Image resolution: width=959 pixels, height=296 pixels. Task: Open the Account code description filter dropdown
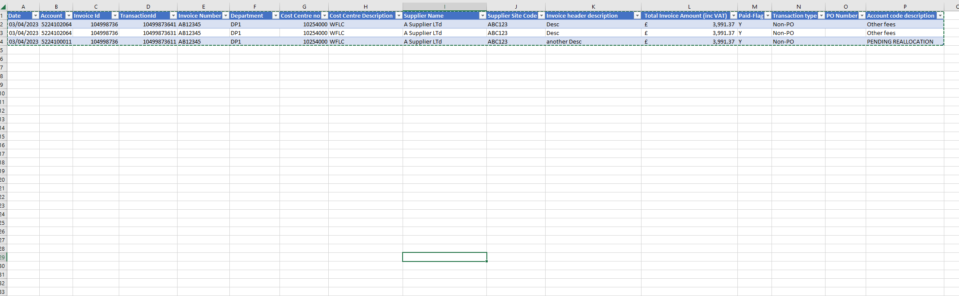coord(940,16)
